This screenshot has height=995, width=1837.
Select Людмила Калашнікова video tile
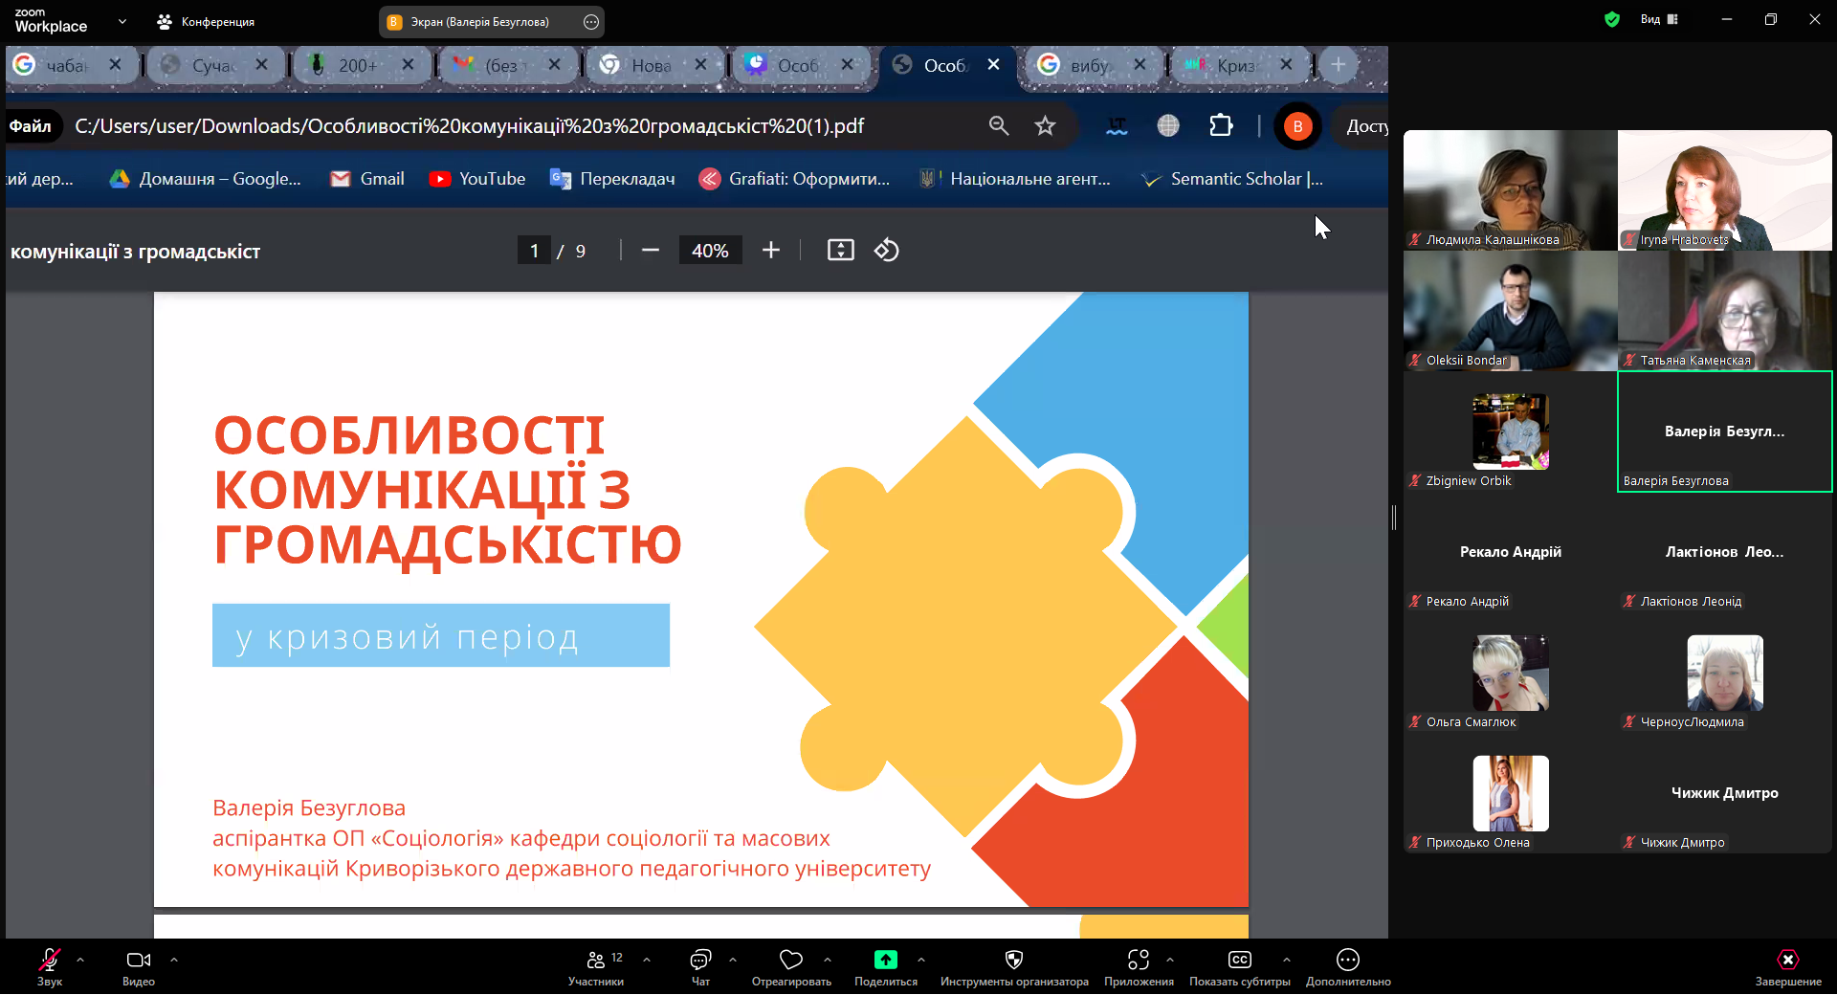coord(1510,190)
